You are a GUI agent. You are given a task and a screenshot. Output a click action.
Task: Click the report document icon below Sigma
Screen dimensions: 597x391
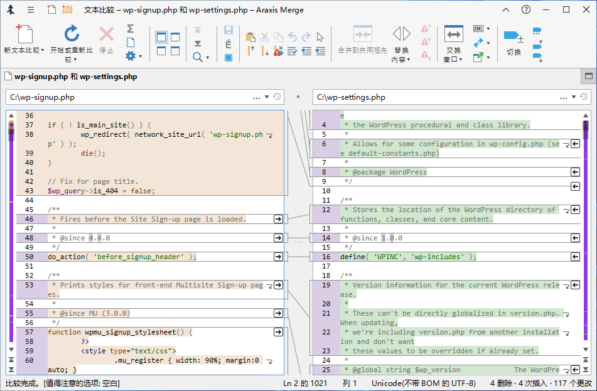click(x=130, y=42)
